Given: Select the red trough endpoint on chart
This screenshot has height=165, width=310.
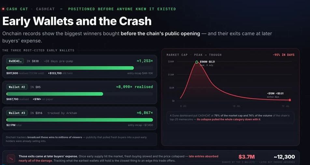Looking at the screenshot, I should pyautogui.click(x=290, y=100).
